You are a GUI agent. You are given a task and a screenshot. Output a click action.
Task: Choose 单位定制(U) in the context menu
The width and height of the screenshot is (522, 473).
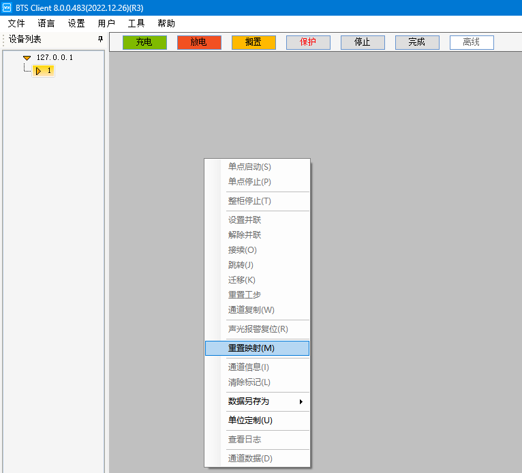257,421
